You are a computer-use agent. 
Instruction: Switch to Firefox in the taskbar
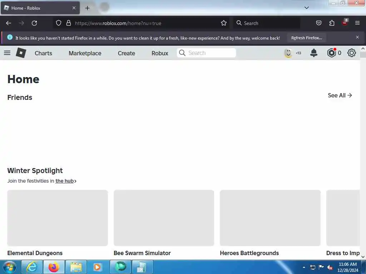tap(54, 267)
